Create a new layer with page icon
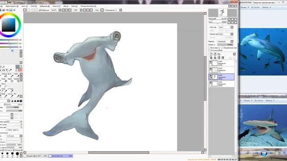The width and height of the screenshot is (287, 161). click(211, 54)
